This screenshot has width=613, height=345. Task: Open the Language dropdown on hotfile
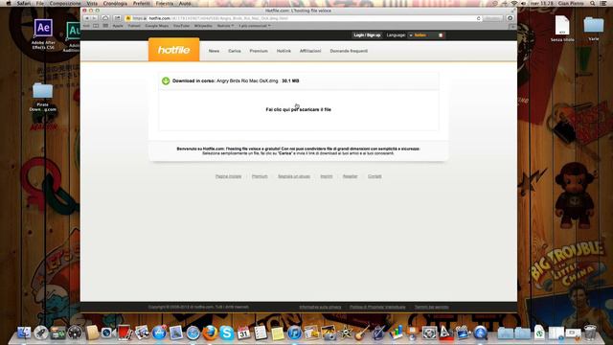[425, 35]
